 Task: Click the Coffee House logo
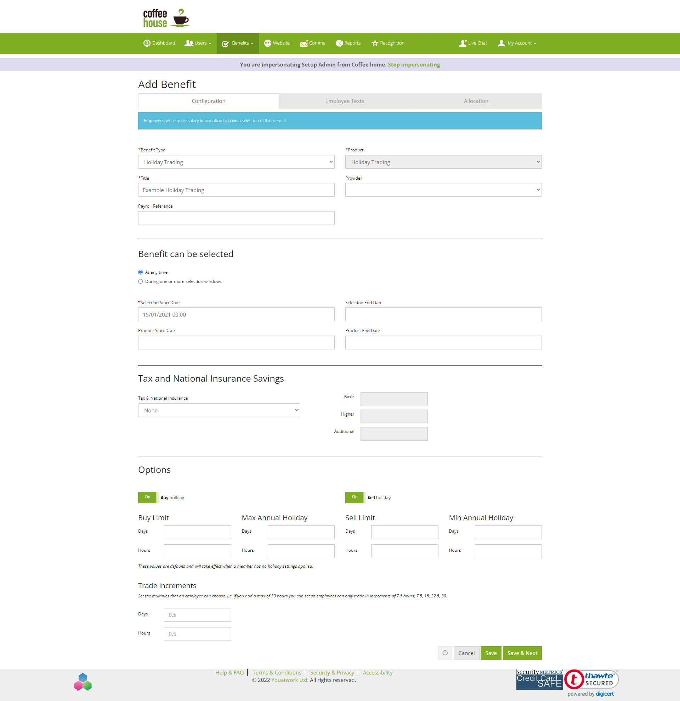click(x=166, y=18)
